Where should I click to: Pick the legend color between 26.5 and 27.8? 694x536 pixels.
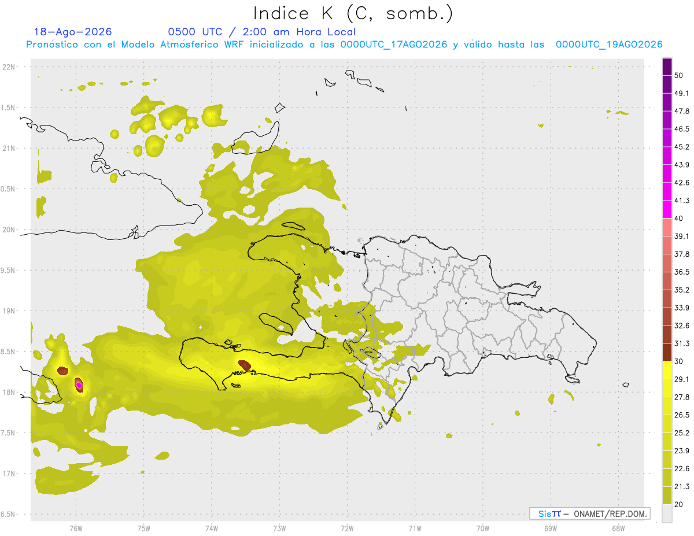pyautogui.click(x=667, y=406)
